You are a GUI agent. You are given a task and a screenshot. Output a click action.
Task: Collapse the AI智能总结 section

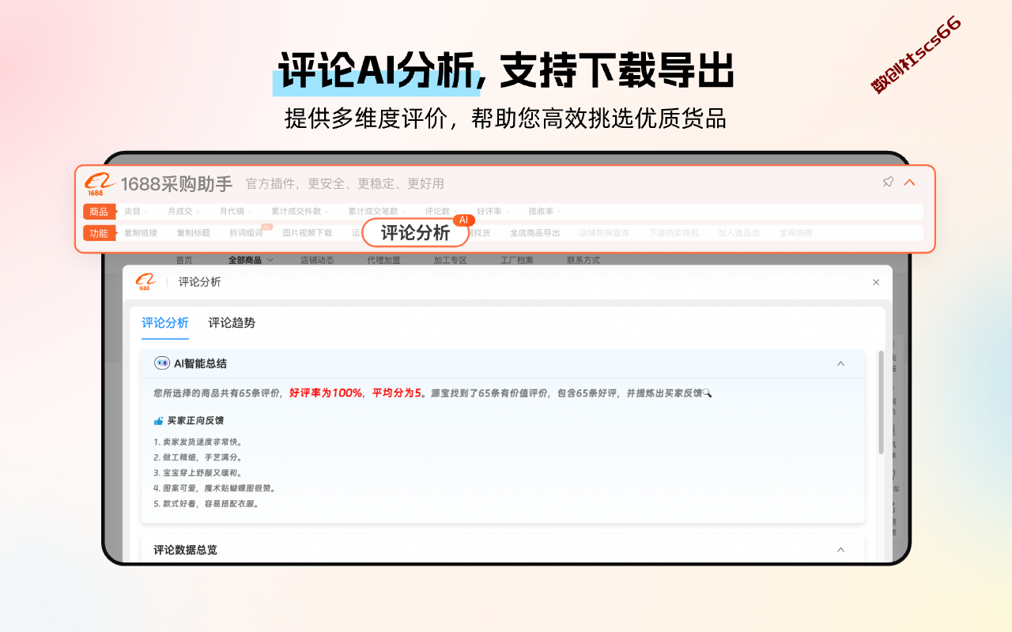click(x=840, y=363)
